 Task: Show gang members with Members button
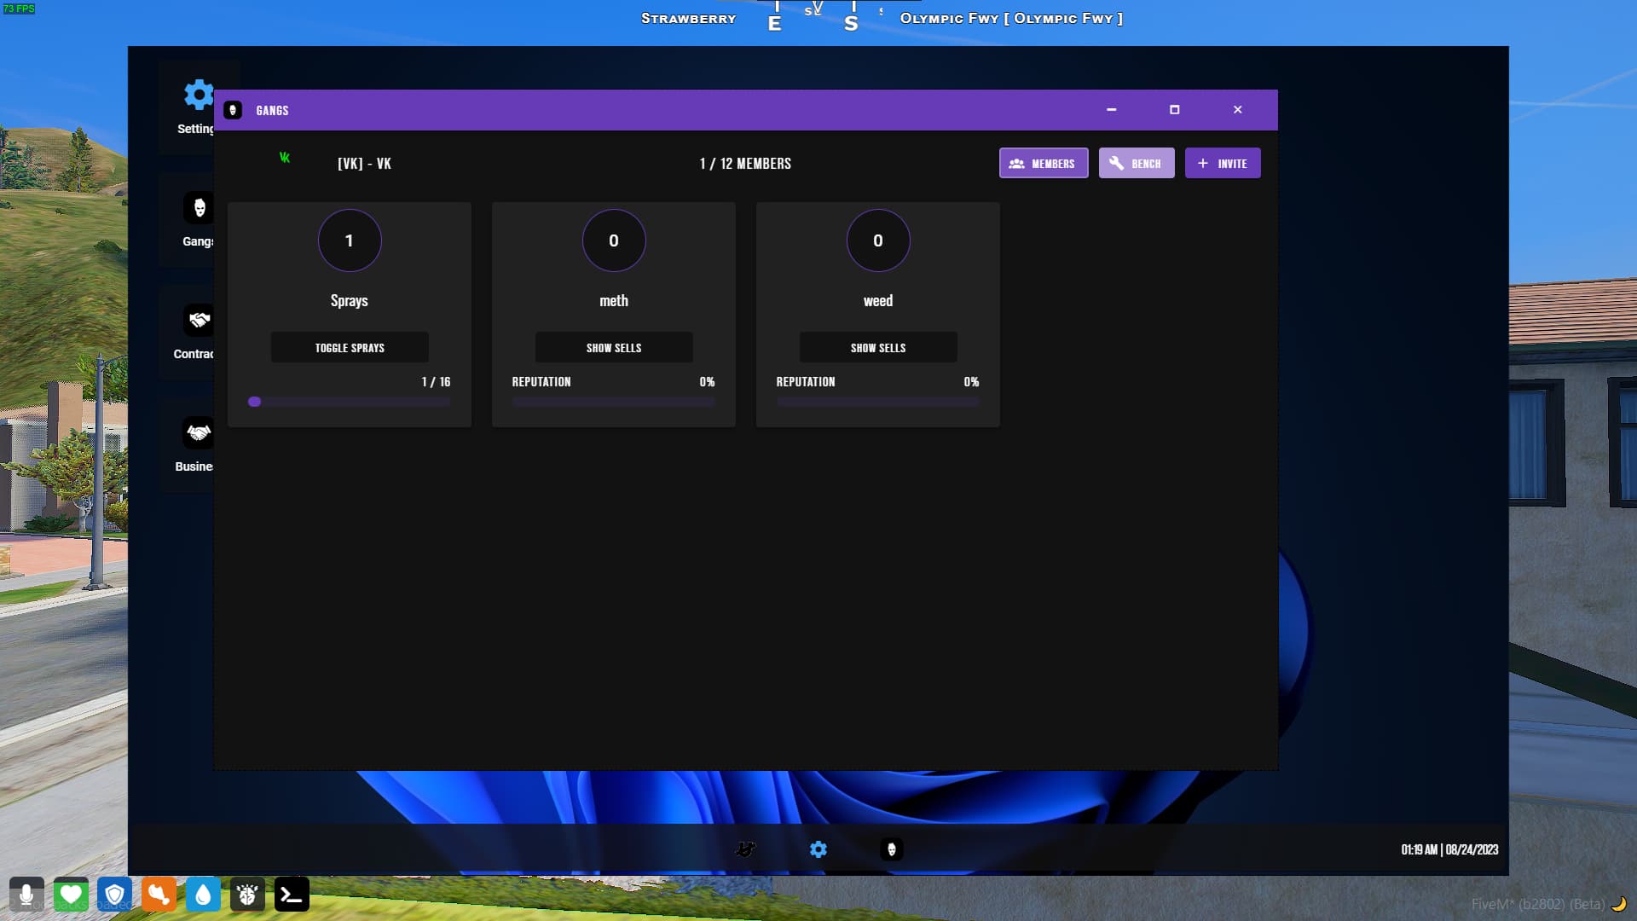[1044, 163]
